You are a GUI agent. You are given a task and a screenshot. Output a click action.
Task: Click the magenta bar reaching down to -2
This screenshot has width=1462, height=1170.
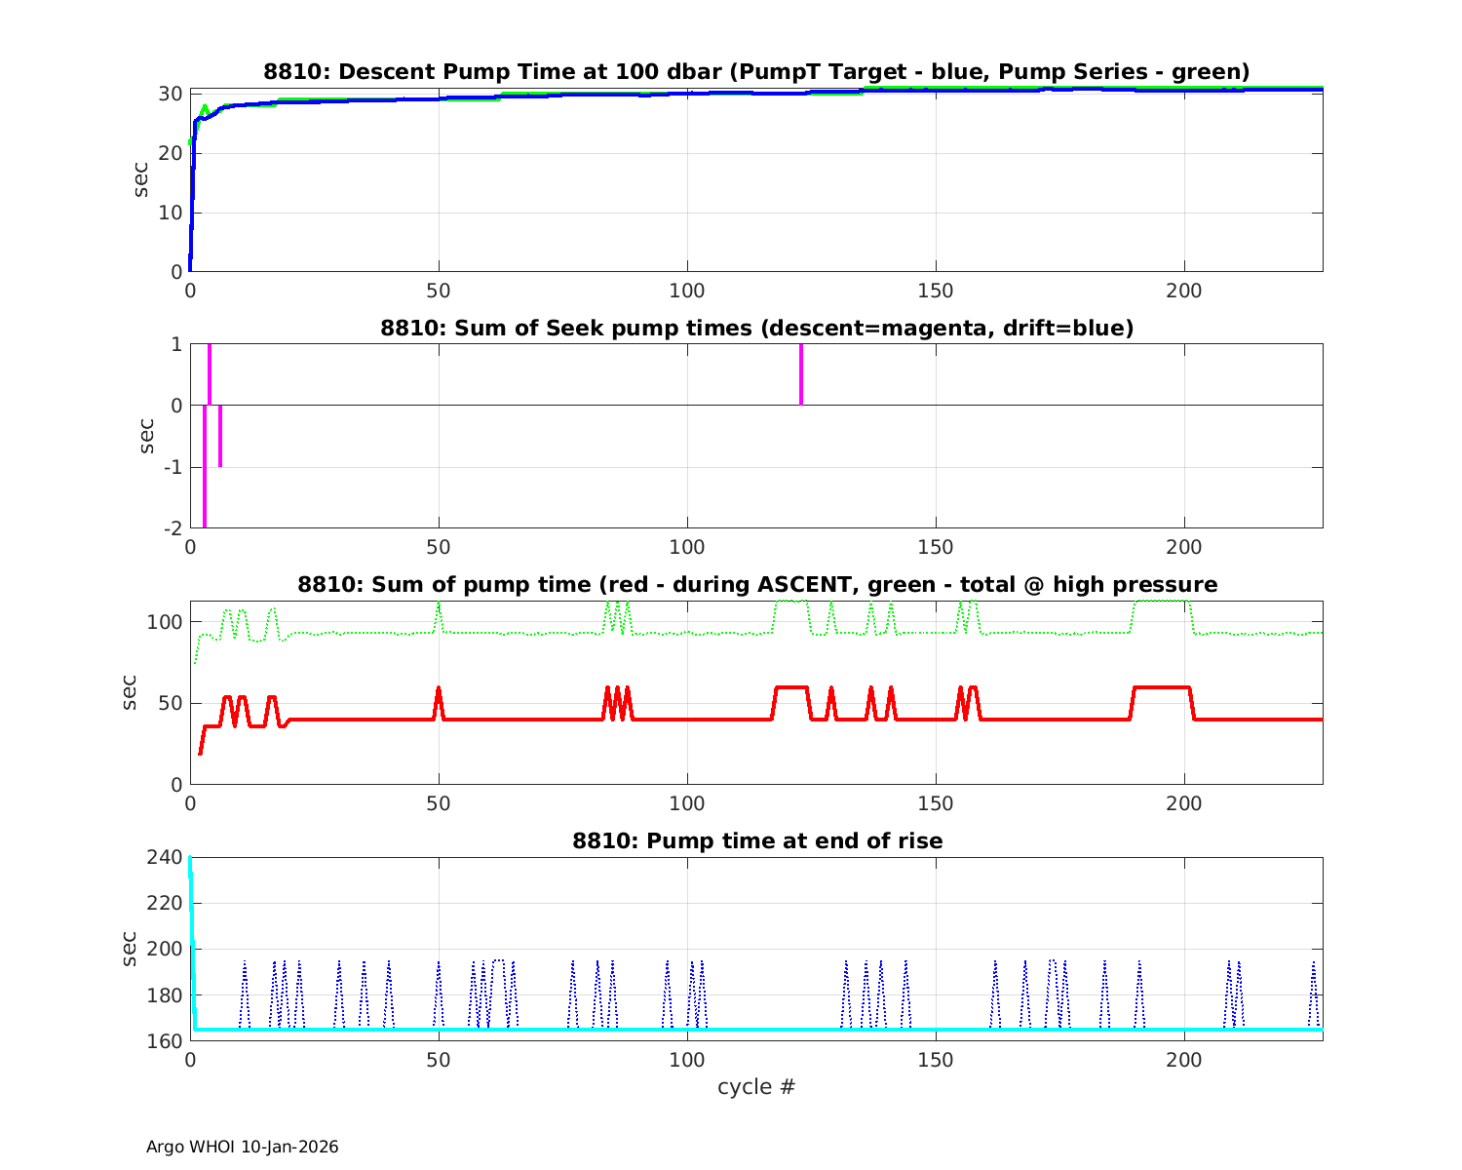tap(205, 468)
